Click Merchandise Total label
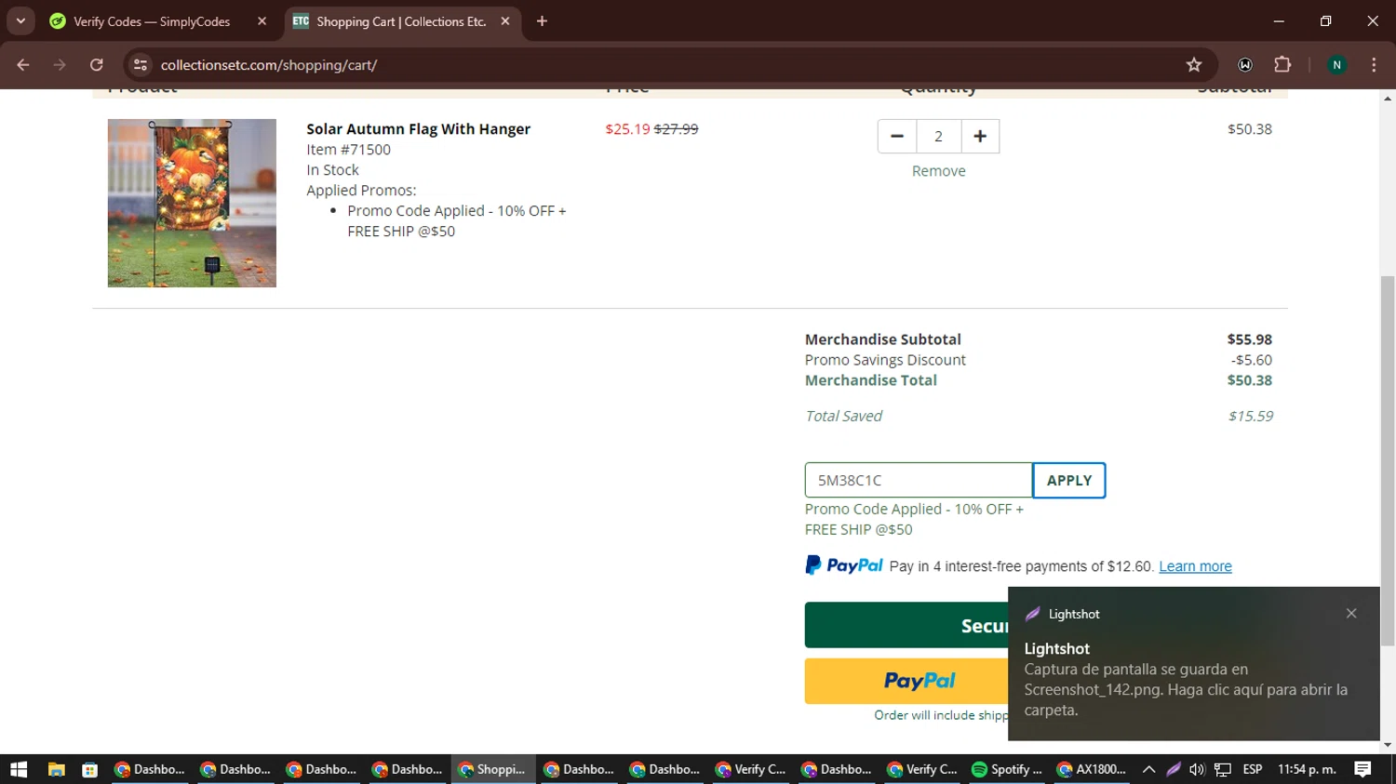This screenshot has height=784, width=1396. point(870,380)
